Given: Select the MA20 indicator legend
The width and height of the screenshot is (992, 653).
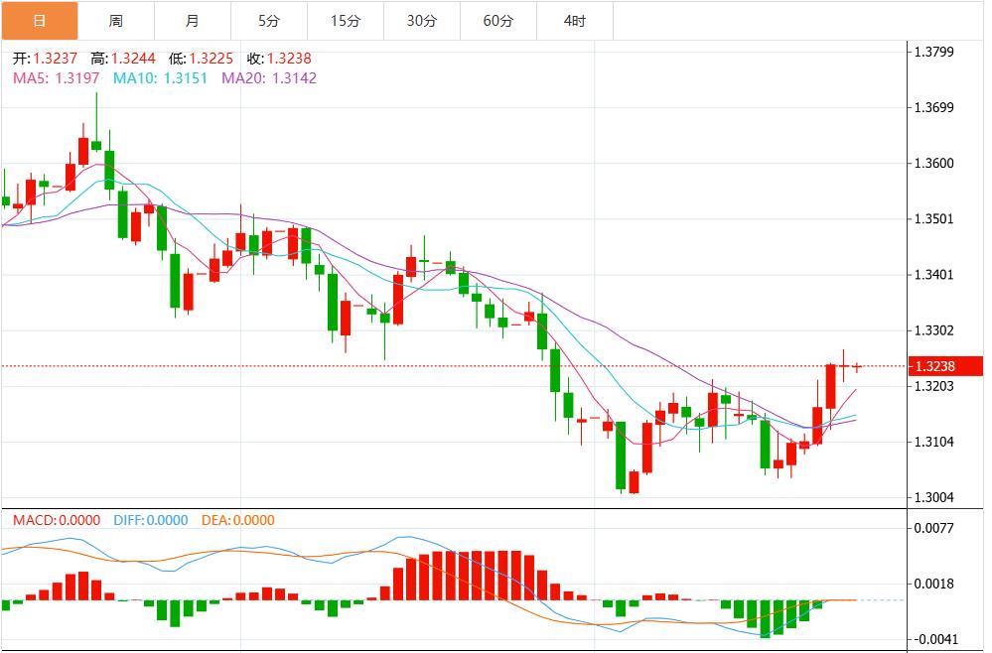Looking at the screenshot, I should pyautogui.click(x=269, y=77).
